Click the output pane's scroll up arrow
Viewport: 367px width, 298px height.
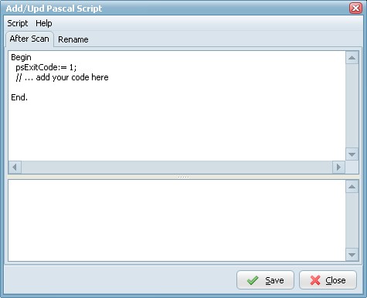click(352, 187)
